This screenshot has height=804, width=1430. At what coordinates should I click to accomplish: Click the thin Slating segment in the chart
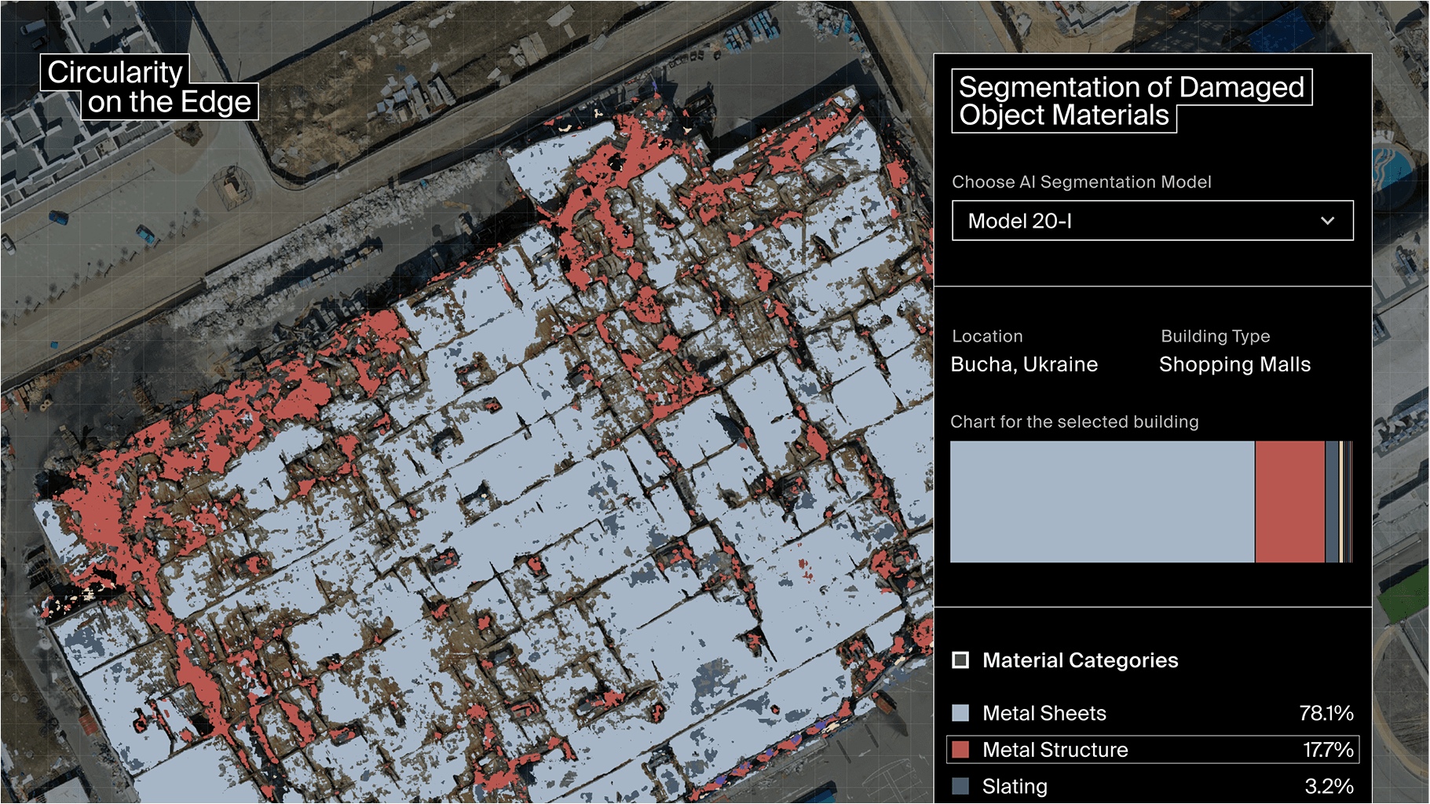click(x=1333, y=502)
